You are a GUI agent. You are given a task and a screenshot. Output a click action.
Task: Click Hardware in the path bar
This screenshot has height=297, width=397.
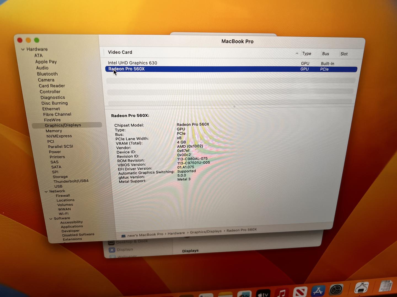pyautogui.click(x=176, y=233)
